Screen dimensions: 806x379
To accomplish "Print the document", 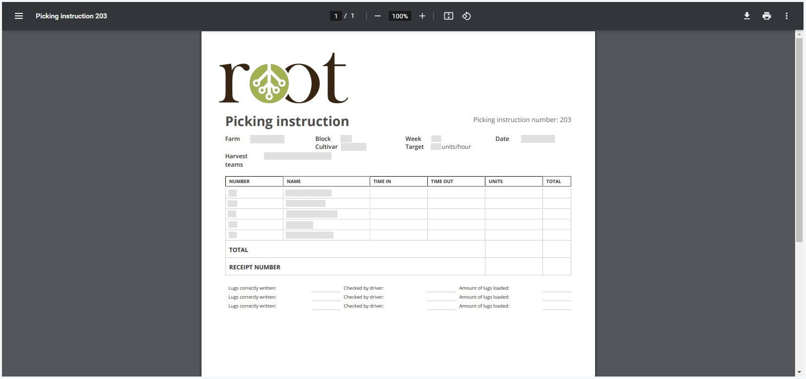I will [767, 16].
